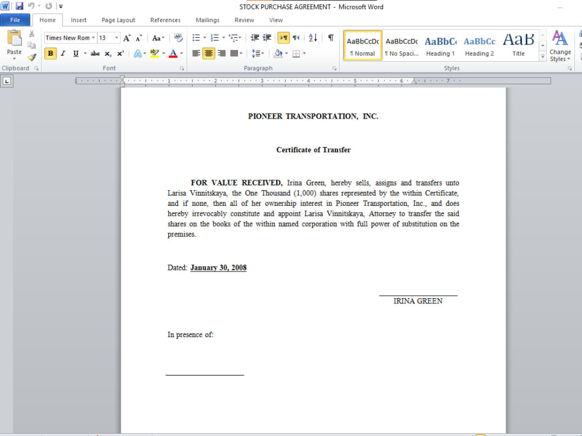The width and height of the screenshot is (582, 436).
Task: Switch to the Mailings ribbon tab
Action: [207, 20]
